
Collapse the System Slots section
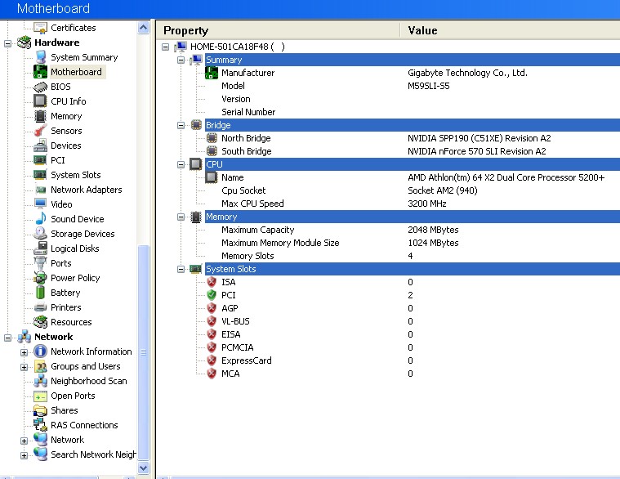181,269
